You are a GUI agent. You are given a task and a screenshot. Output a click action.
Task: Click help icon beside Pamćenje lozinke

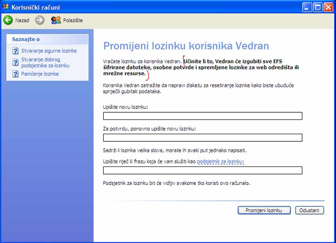(16, 74)
